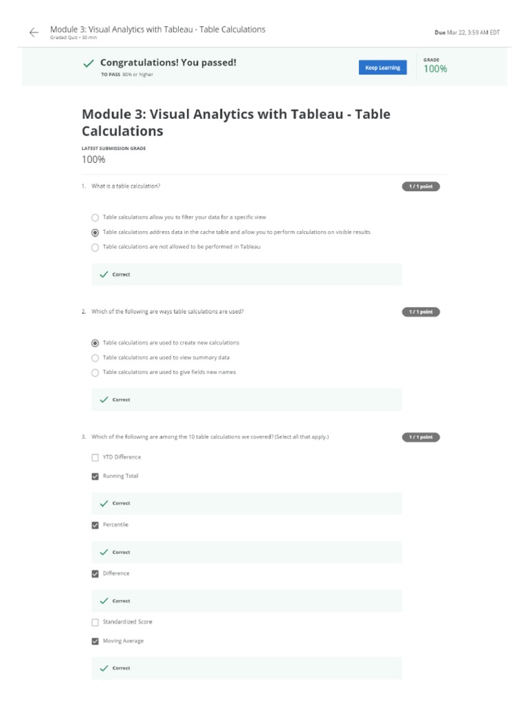Image resolution: width=528 pixels, height=704 pixels.
Task: Select 'not allowed to be performed in Tableau' option
Action: pyautogui.click(x=95, y=247)
